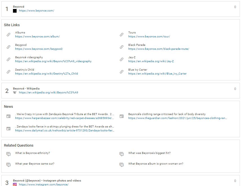Click the chain icon beside Albums

pyautogui.click(x=8, y=35)
